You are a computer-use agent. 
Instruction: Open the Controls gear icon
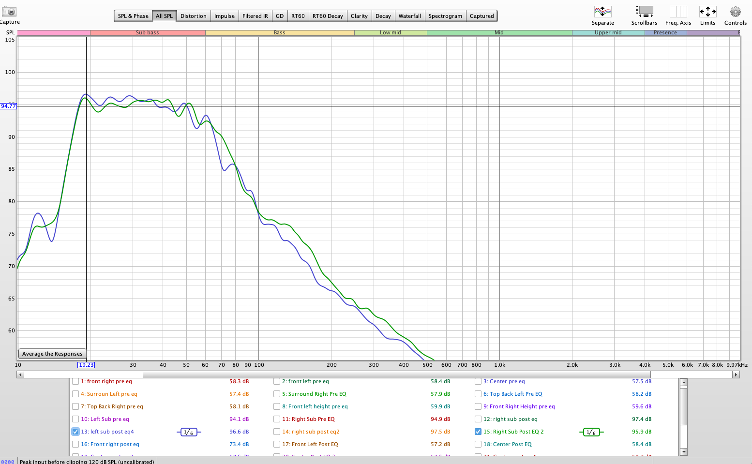coord(736,12)
